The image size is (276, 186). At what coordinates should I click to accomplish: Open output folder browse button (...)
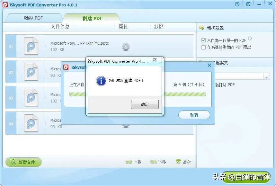click(x=266, y=76)
